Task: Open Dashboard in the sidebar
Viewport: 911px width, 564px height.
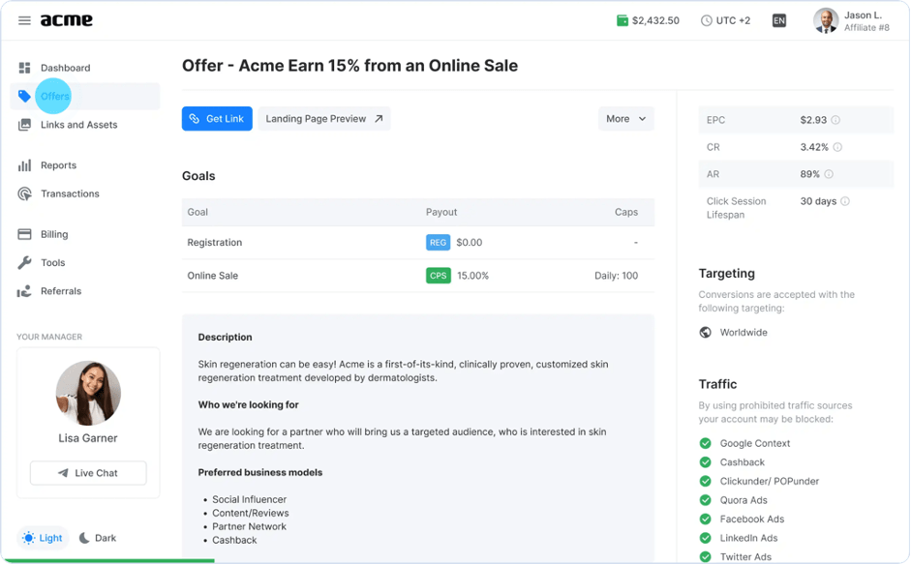Action: click(85, 68)
